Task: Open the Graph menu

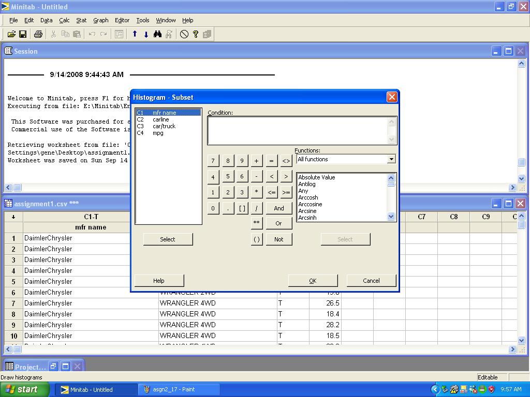Action: tap(100, 20)
